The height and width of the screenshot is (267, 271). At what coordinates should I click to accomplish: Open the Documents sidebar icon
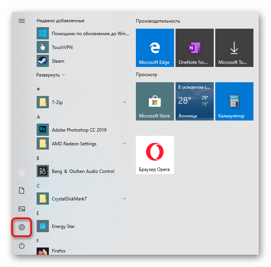pos(22,190)
